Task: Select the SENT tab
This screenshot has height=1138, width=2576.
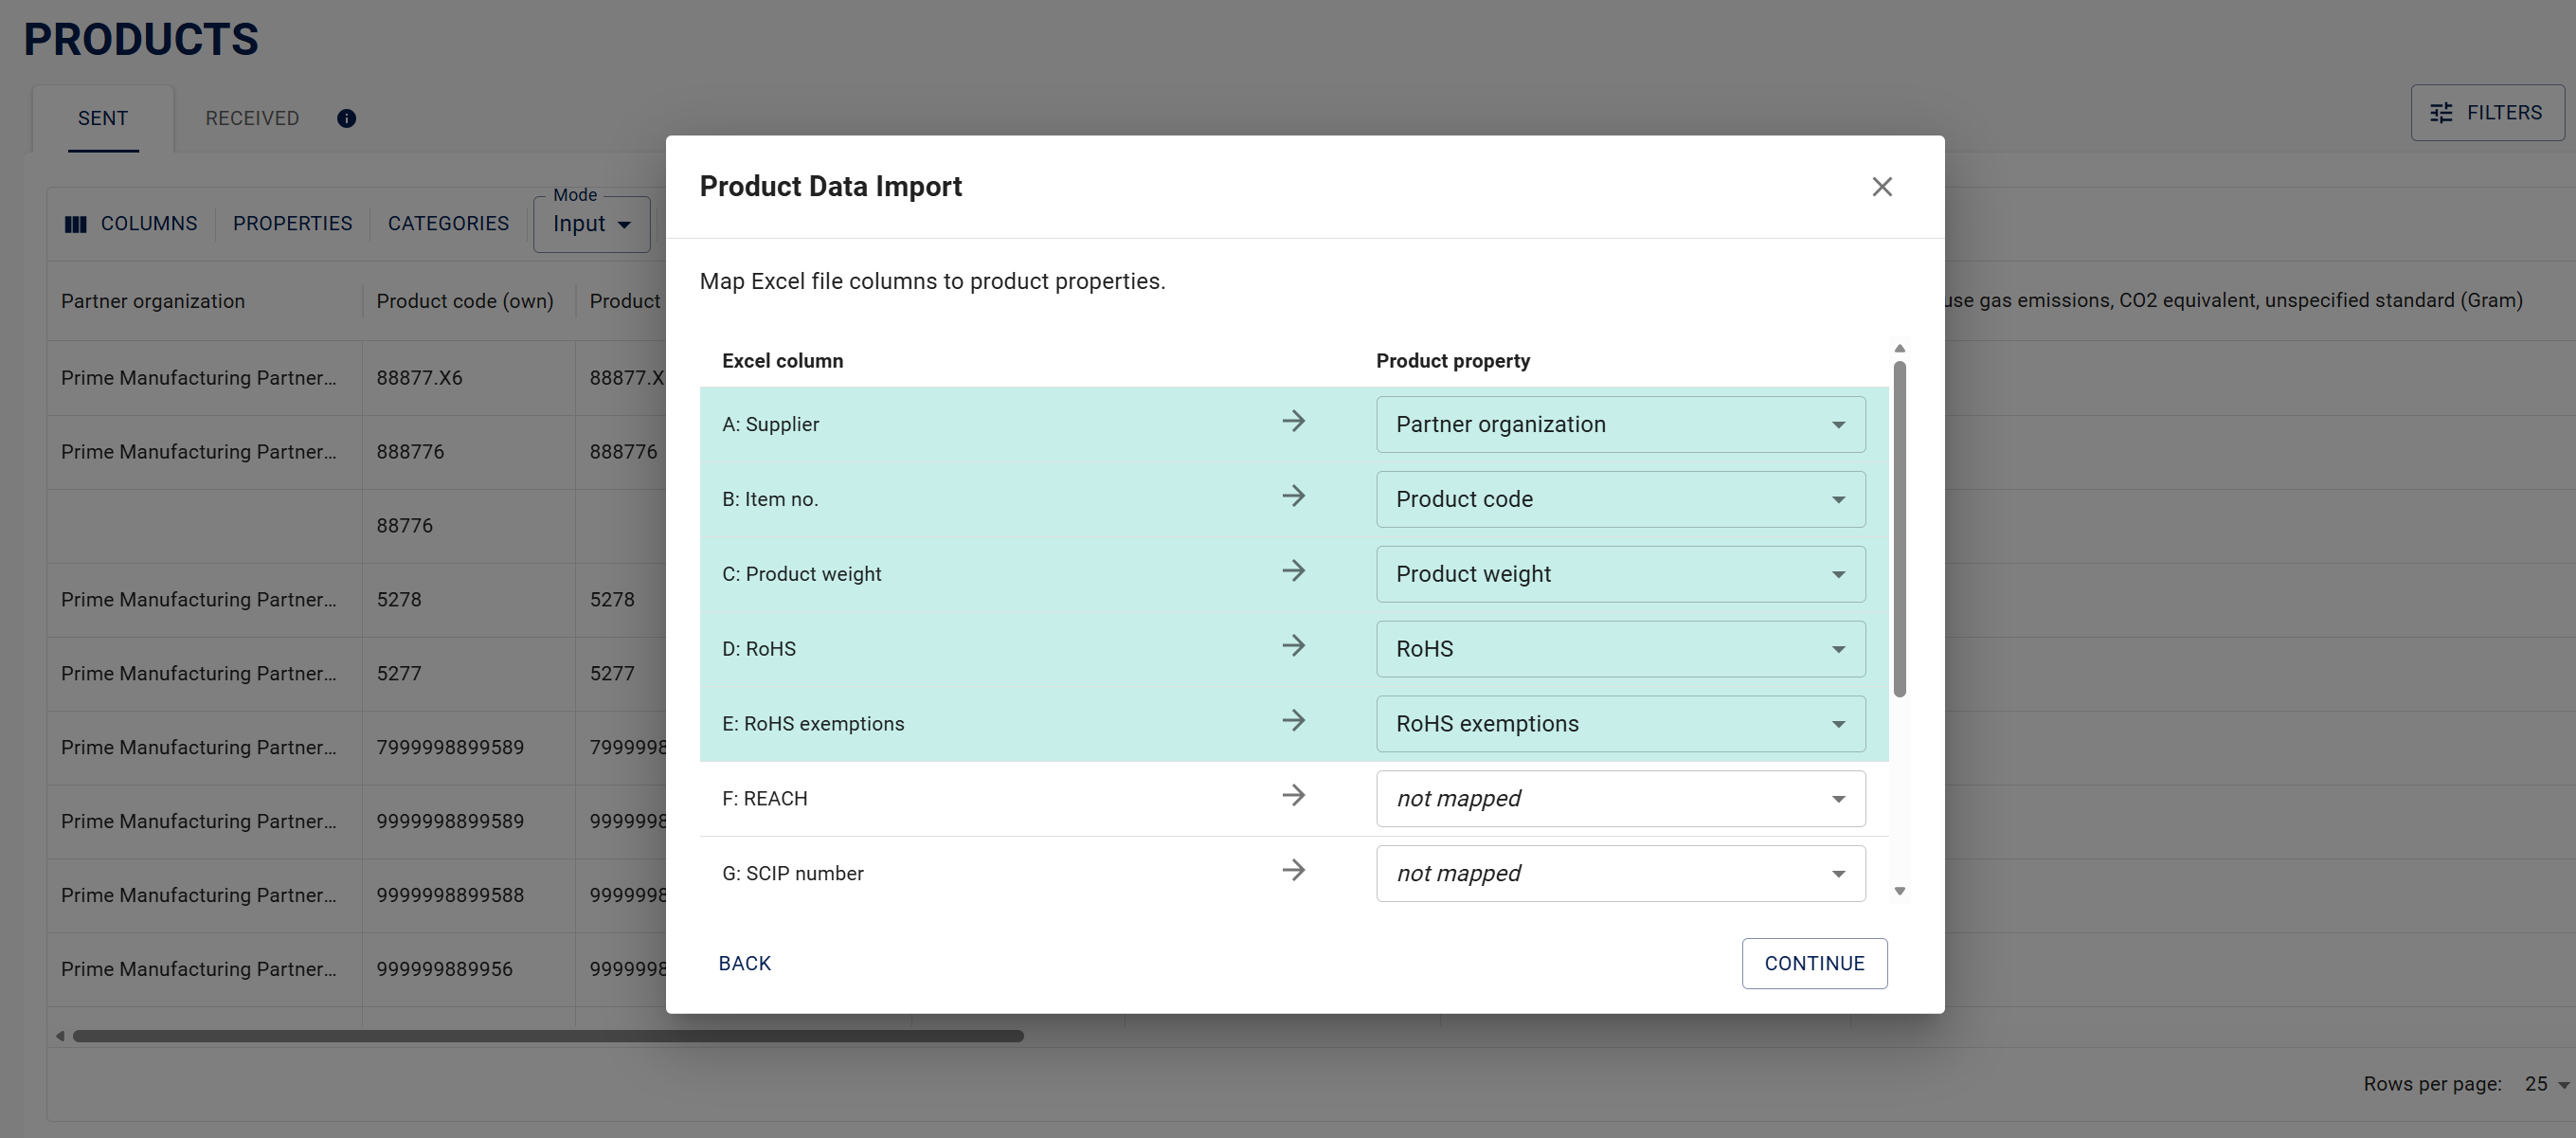Action: pyautogui.click(x=103, y=118)
